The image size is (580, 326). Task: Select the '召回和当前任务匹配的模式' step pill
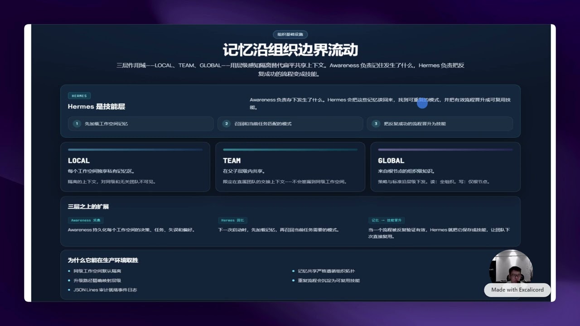[290, 124]
